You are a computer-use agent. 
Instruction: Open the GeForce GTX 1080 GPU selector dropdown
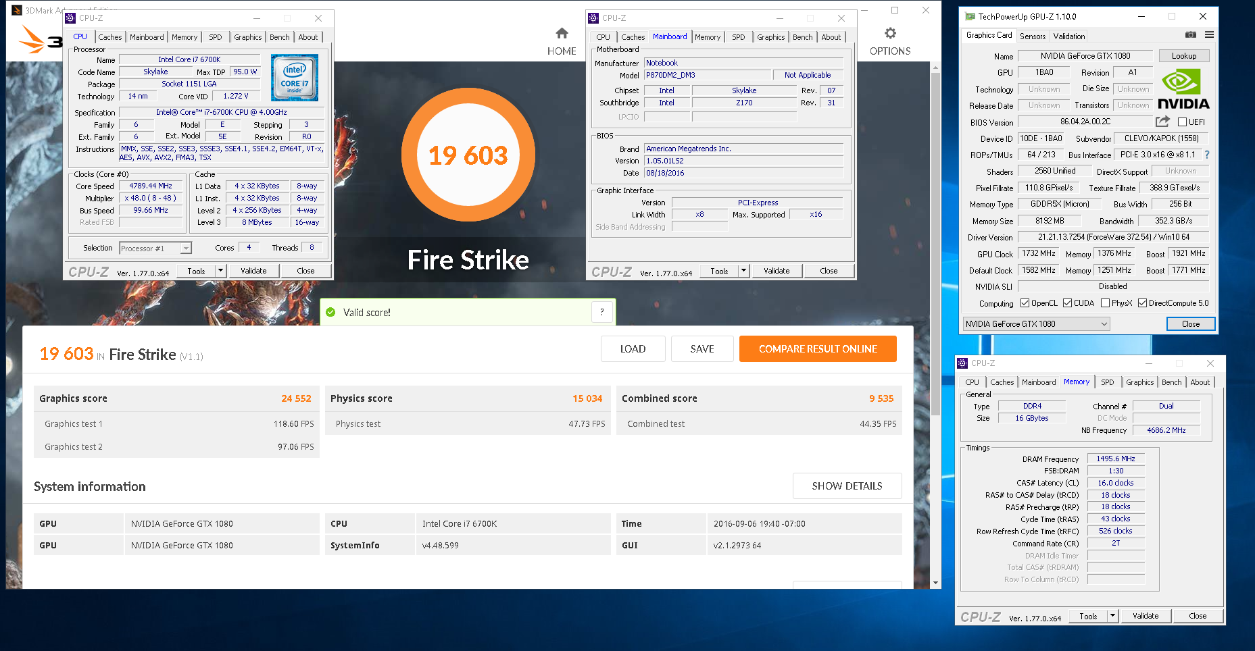tap(1036, 324)
